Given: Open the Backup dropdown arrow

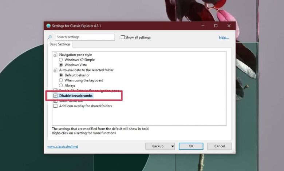Looking at the screenshot, I should click(173, 146).
